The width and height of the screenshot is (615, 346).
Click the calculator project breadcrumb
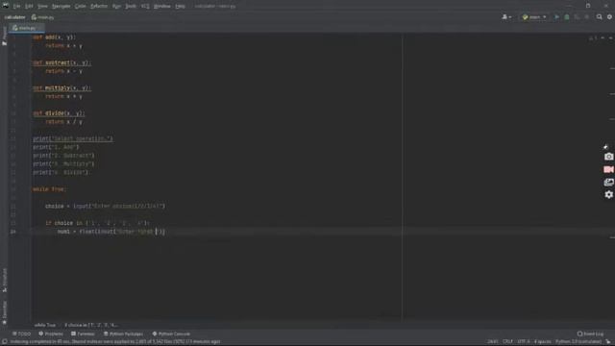tap(15, 17)
